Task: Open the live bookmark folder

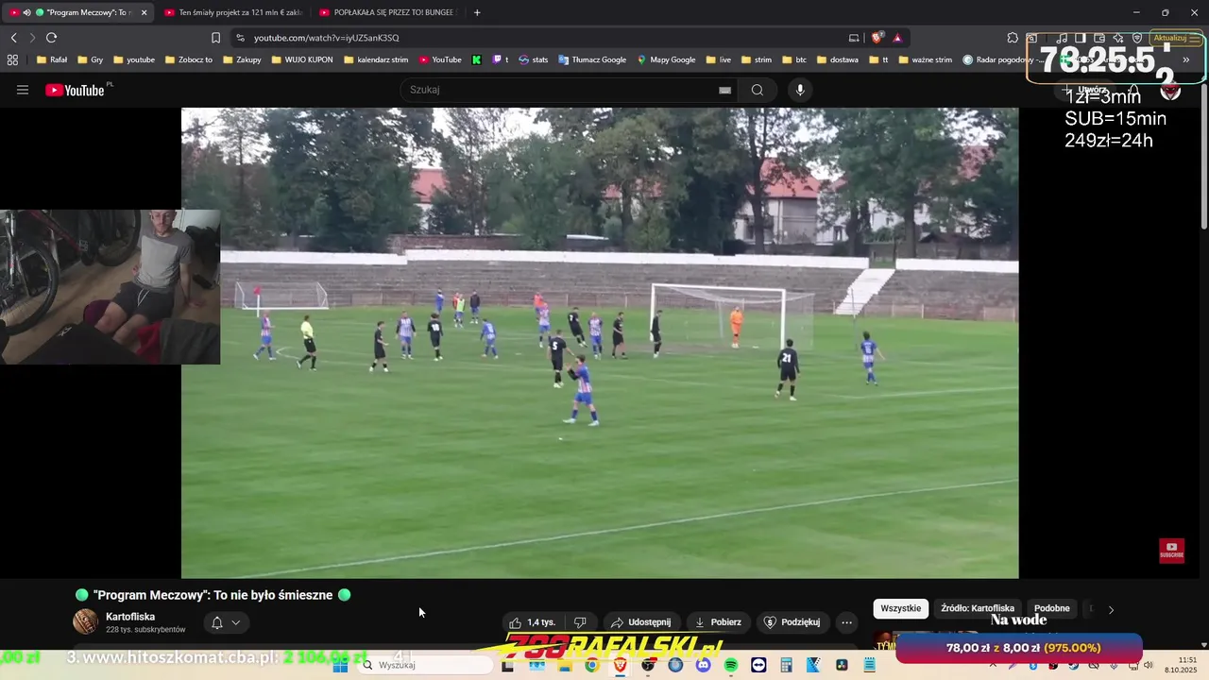Action: click(x=719, y=59)
